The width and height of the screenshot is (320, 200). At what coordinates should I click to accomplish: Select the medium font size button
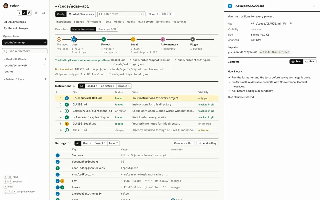pos(24,13)
